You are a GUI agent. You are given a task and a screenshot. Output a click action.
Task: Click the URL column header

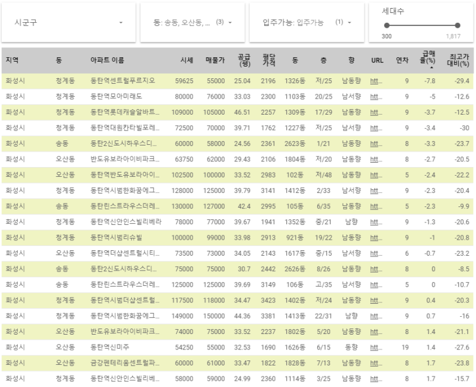377,60
